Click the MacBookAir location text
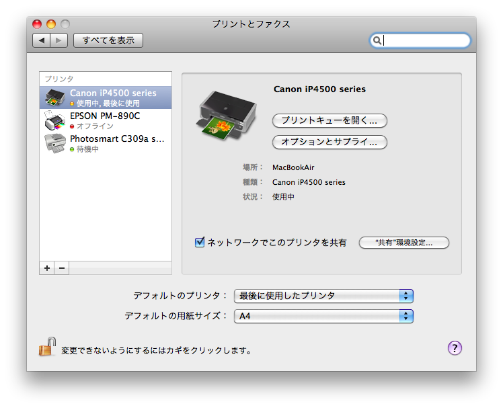The width and height of the screenshot is (503, 408). [x=293, y=167]
